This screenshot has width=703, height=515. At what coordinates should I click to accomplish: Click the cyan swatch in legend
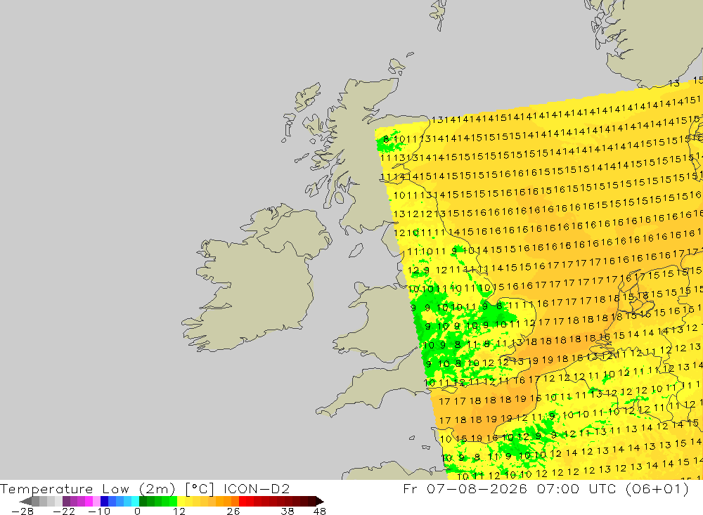click(x=135, y=502)
